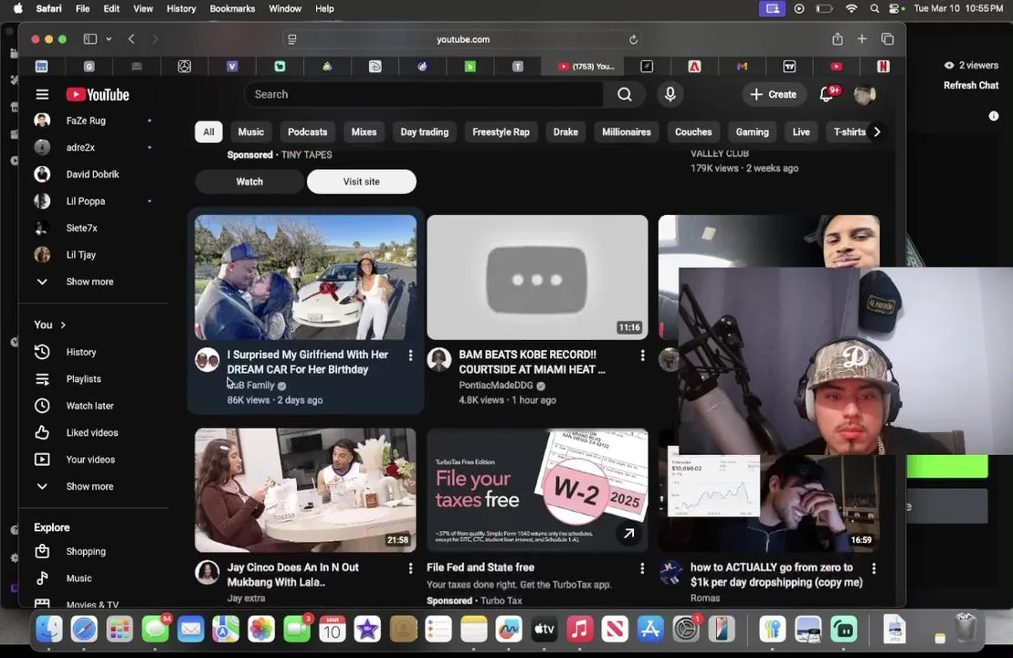Viewport: 1013px width, 658px height.
Task: Open Shopping in the Explore section
Action: (85, 551)
